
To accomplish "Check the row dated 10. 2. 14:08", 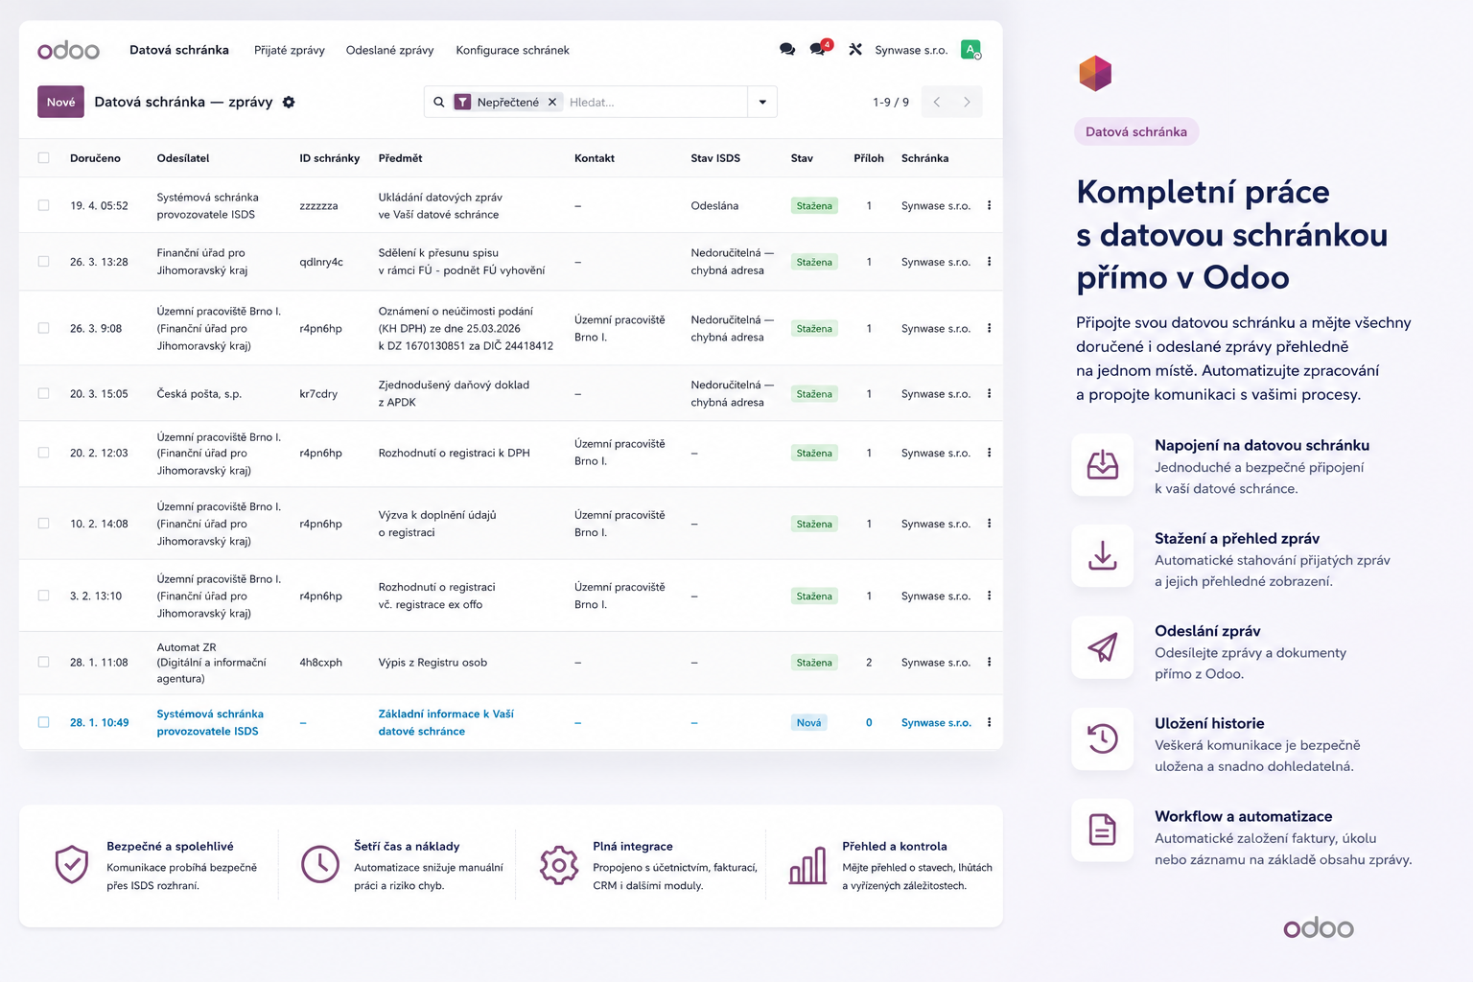I will pos(43,524).
